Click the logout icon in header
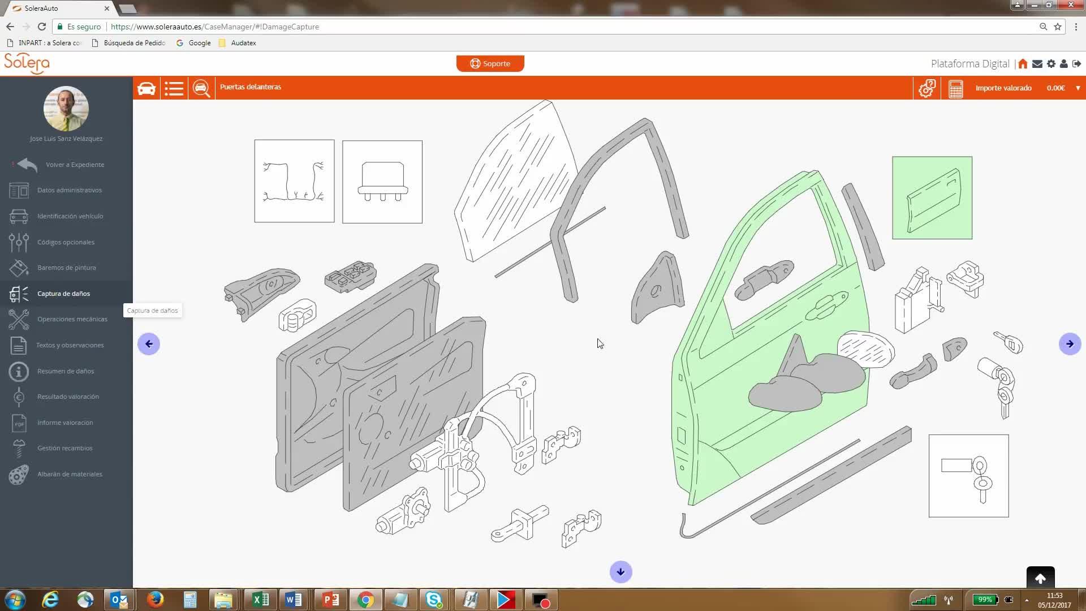1086x611 pixels. click(1076, 64)
